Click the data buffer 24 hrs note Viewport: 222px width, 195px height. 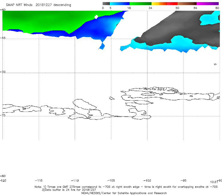click(x=69, y=190)
